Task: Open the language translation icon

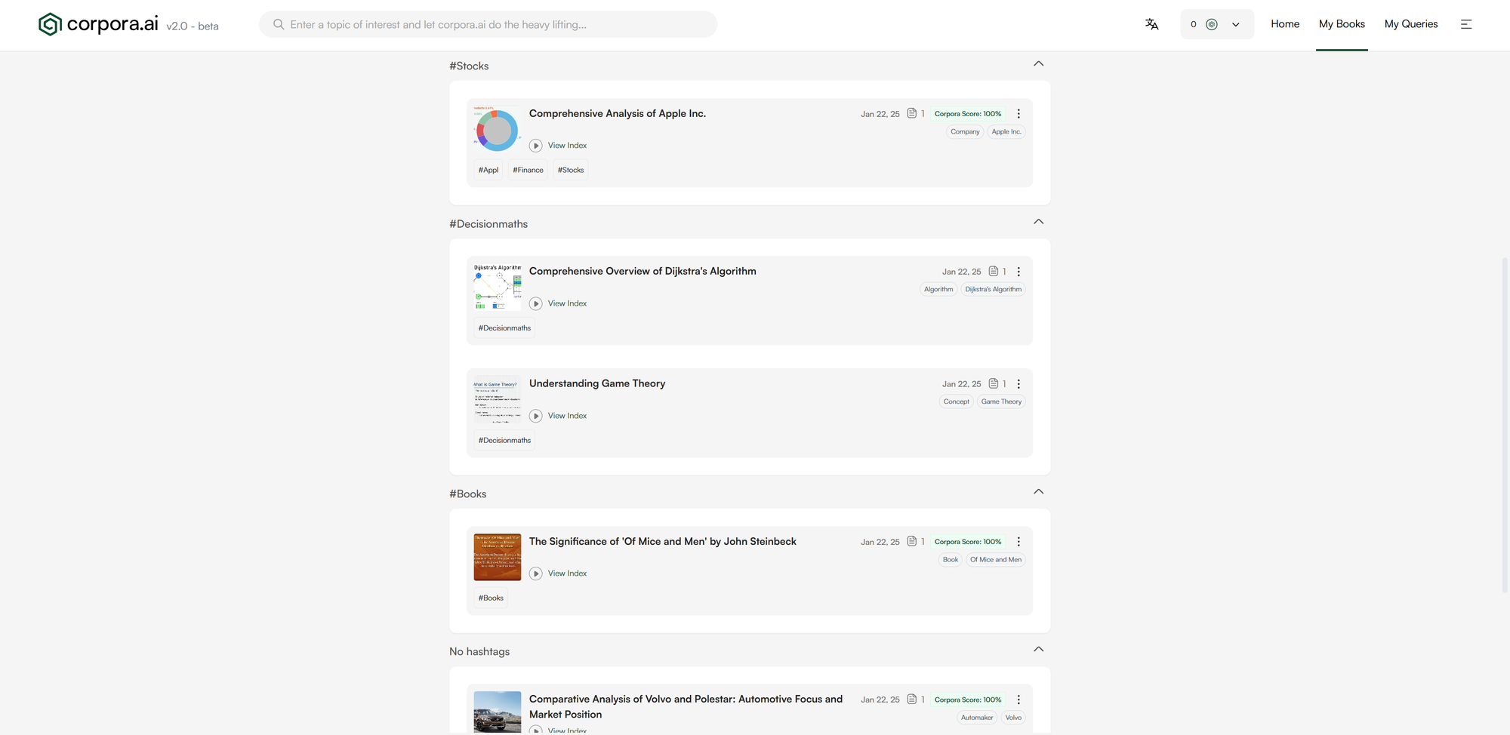Action: coord(1151,24)
